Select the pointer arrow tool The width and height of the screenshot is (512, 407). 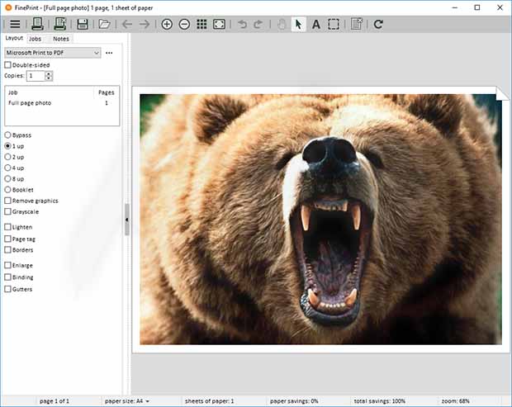pyautogui.click(x=298, y=24)
